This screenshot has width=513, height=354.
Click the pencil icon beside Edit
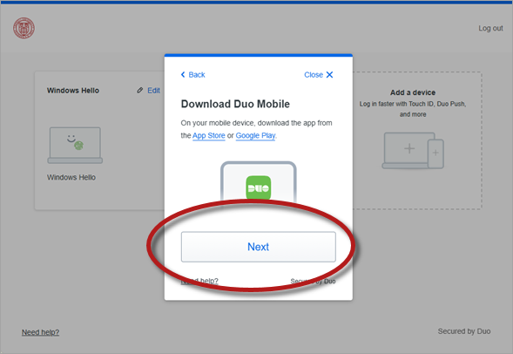140,90
